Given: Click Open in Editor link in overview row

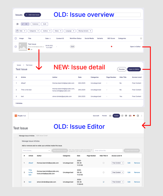Looking at the screenshot, I should [135, 47].
